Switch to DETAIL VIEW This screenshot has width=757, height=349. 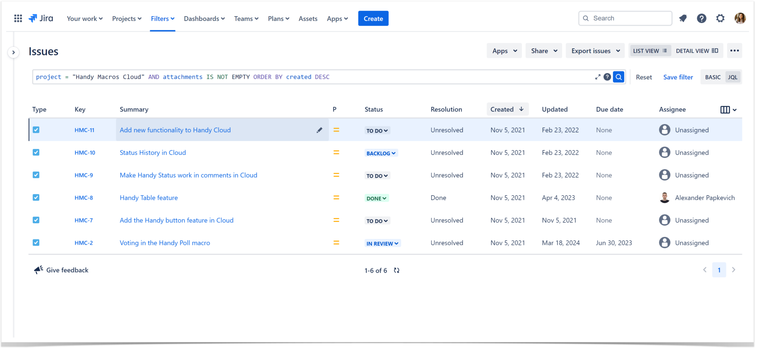tap(697, 51)
